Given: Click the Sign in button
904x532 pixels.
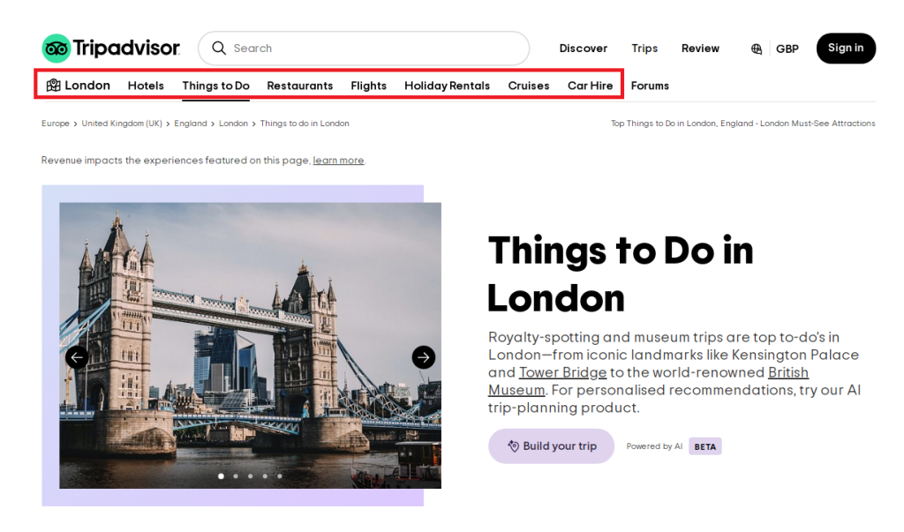Looking at the screenshot, I should click(846, 49).
